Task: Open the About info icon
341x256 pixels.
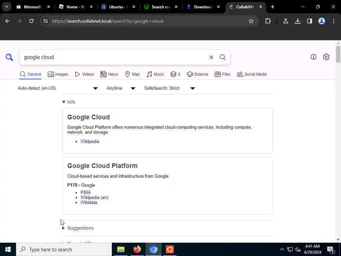Action: point(313,57)
